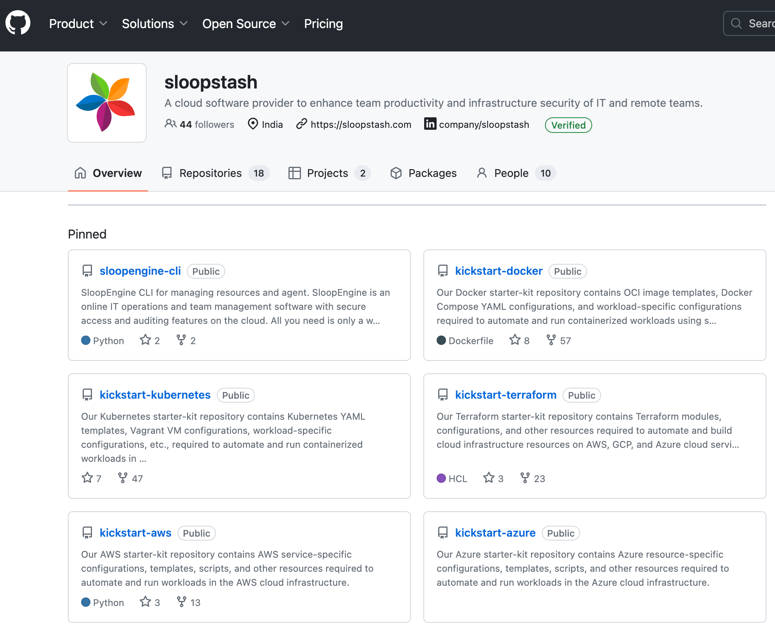Click the repo icon beside kickstart-azure
This screenshot has height=629, width=775.
click(x=443, y=533)
